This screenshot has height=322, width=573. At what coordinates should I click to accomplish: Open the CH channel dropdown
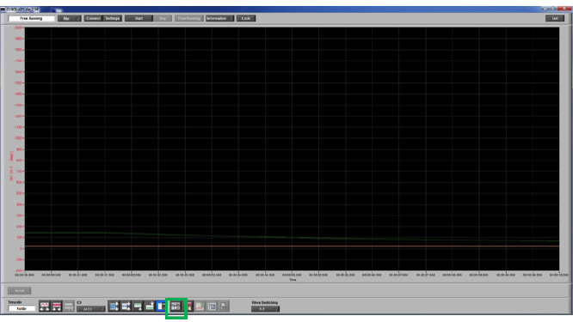90,309
